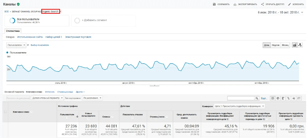
Task: Switch chart granularity to Неделя
Action: (x=275, y=45)
